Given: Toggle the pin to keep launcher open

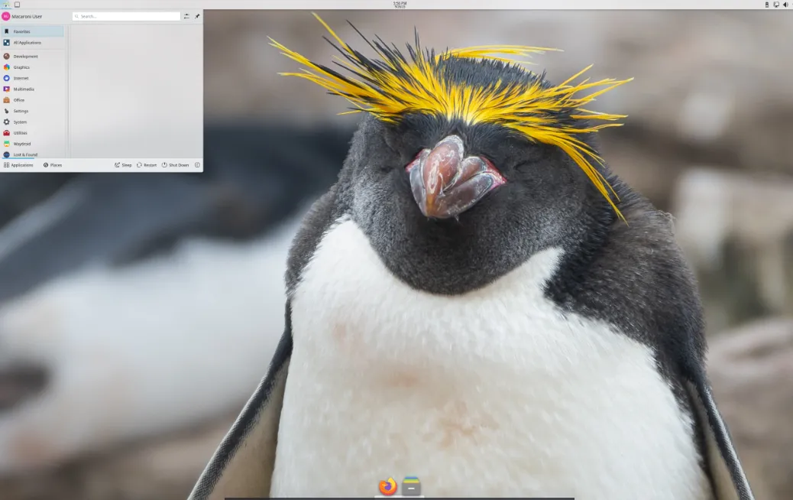Looking at the screenshot, I should [x=197, y=16].
